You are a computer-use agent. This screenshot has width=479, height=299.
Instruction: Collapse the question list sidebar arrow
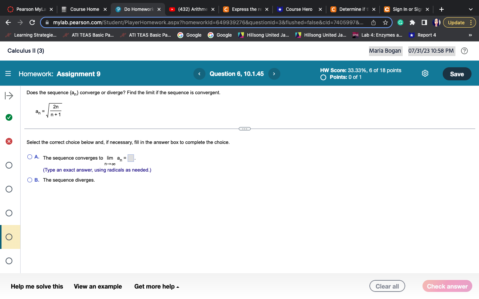coord(8,96)
